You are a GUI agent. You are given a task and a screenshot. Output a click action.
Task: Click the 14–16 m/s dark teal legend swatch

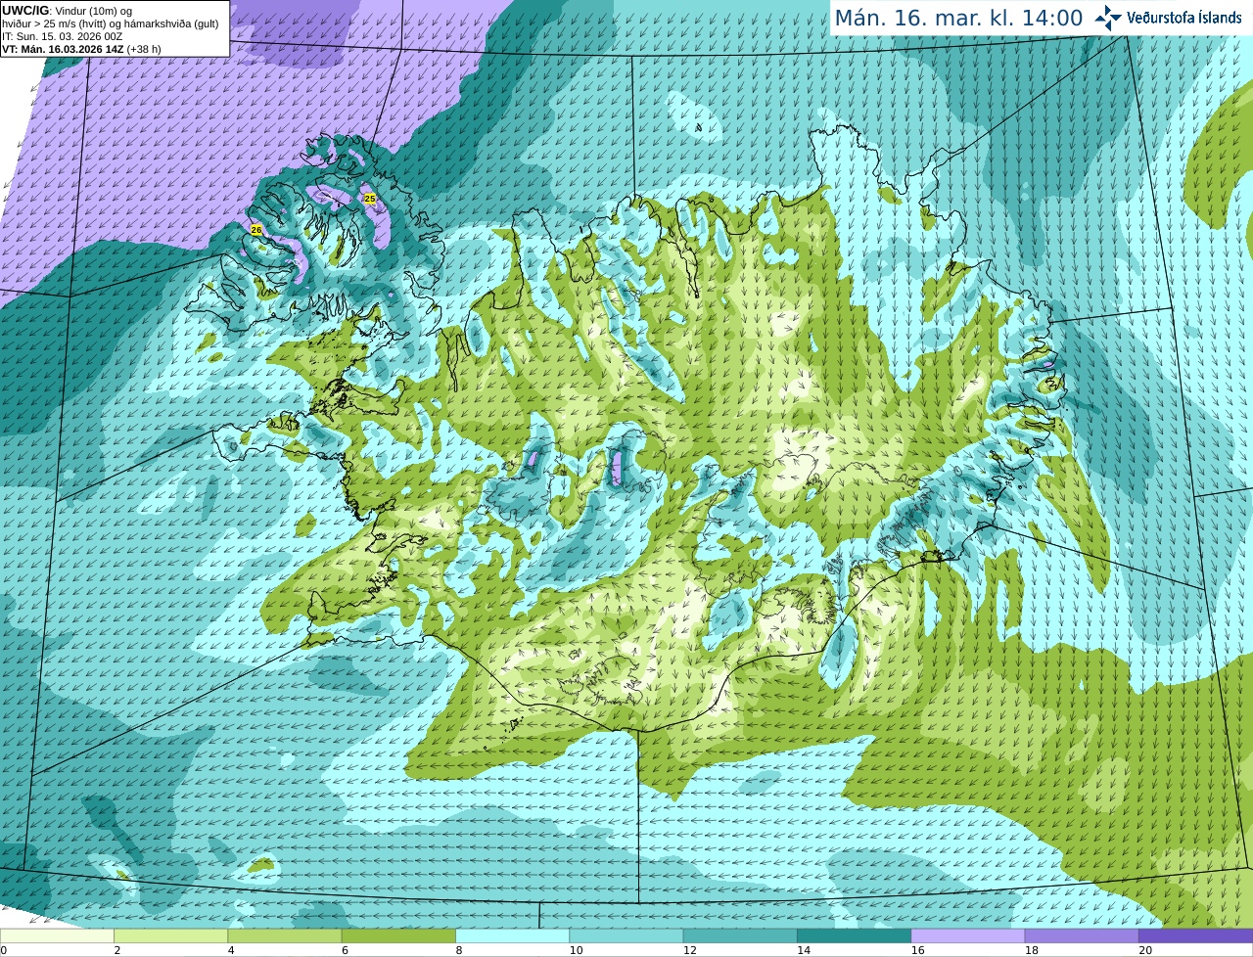(x=854, y=935)
